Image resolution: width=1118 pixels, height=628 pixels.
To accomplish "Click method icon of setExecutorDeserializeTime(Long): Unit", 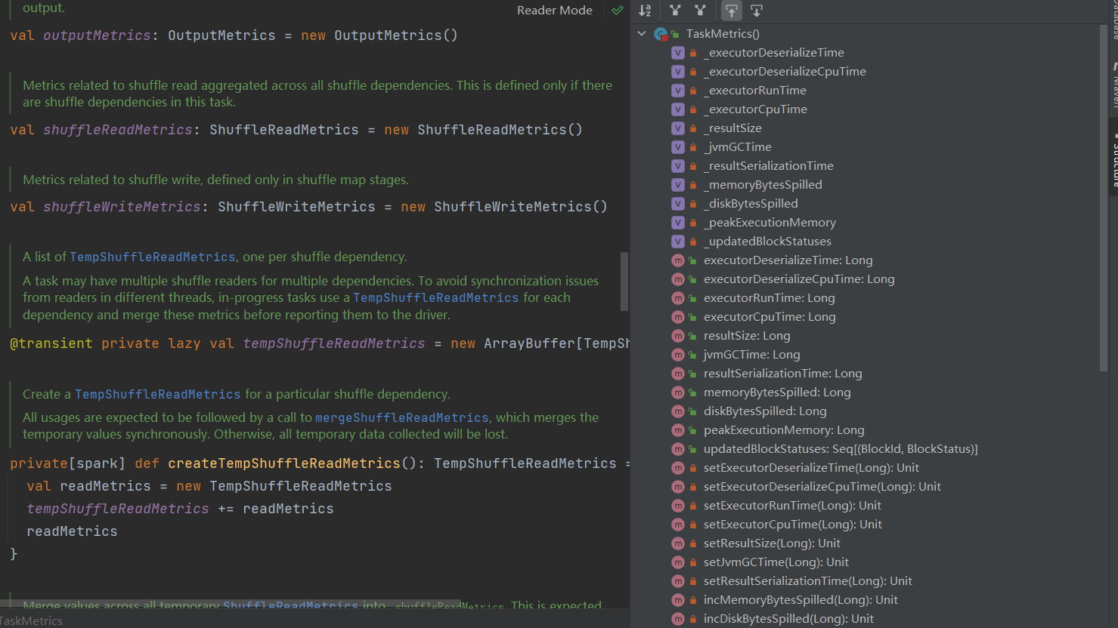I will click(x=678, y=468).
